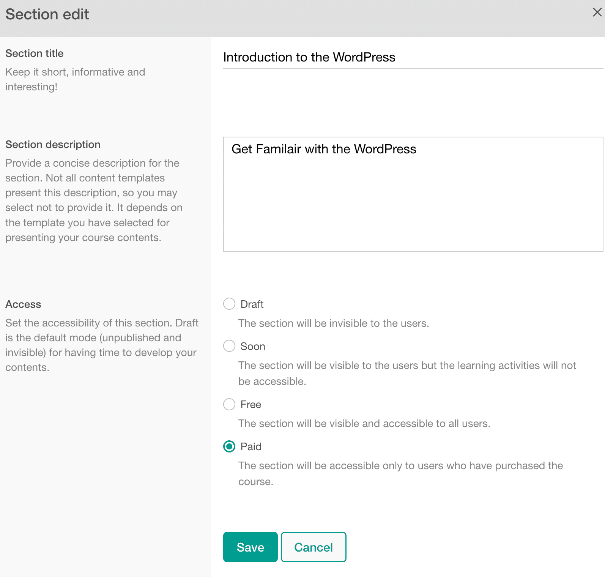Click the Section description sidebar label

point(53,144)
